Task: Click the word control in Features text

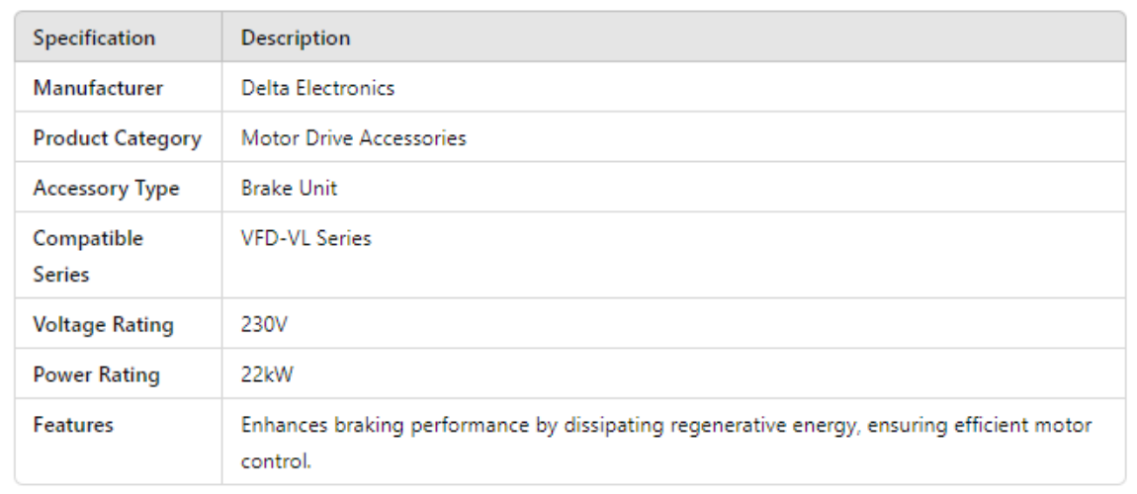Action: [x=274, y=461]
